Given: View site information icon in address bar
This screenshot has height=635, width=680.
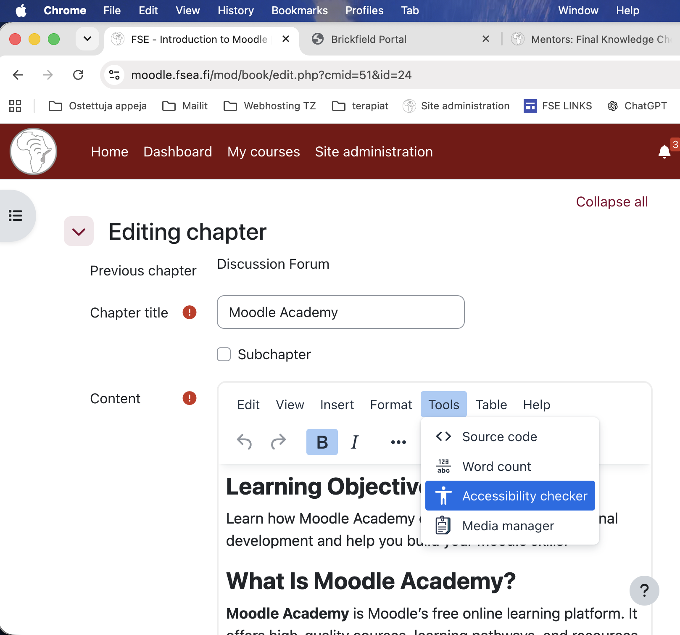Looking at the screenshot, I should pyautogui.click(x=114, y=75).
